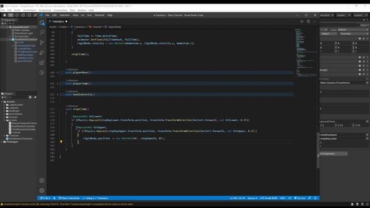Screen dimensions: 370x208
Task: Run the code with the play icon in editor
Action: (302, 21)
